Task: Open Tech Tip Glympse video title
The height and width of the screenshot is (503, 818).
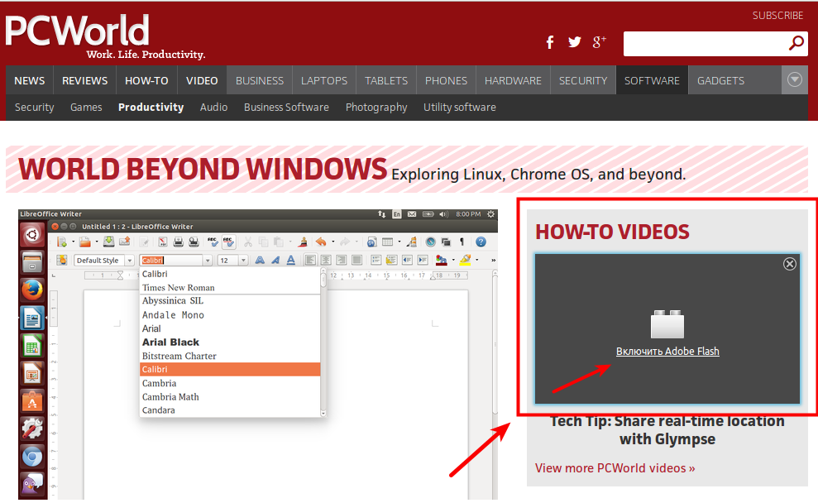Action: 667,430
